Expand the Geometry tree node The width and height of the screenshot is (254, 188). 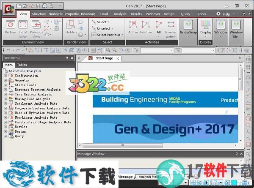pyautogui.click(x=6, y=80)
